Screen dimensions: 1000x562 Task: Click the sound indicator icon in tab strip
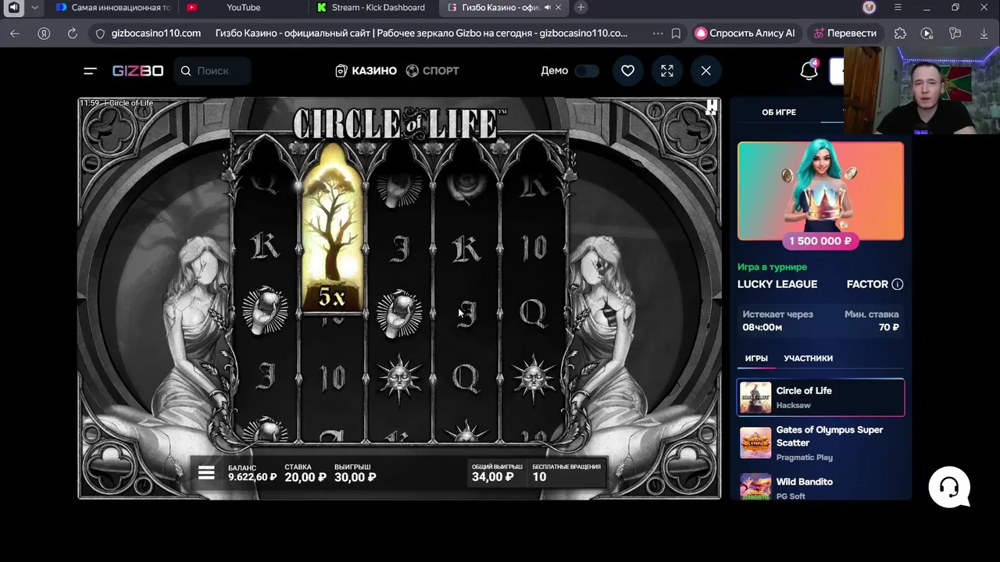13,8
